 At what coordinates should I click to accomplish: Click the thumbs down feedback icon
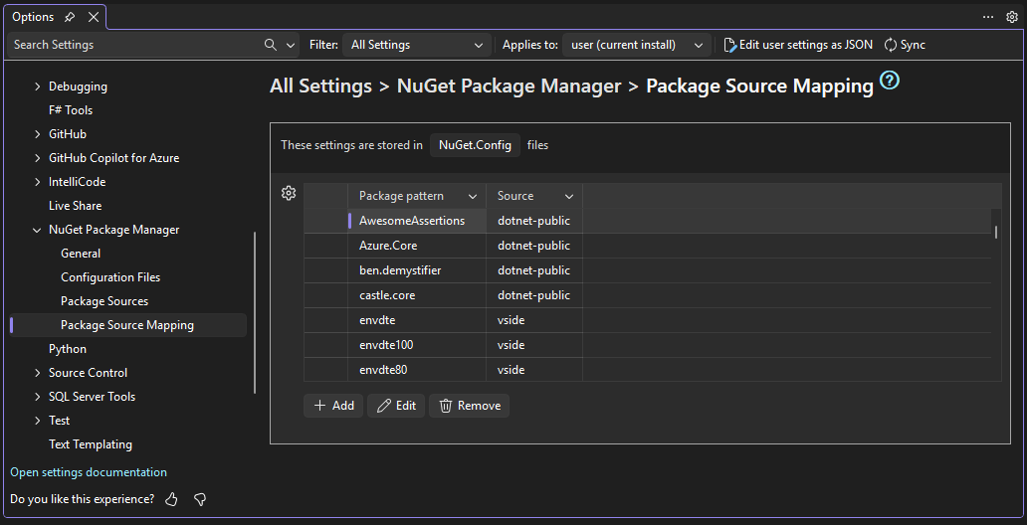click(x=200, y=499)
